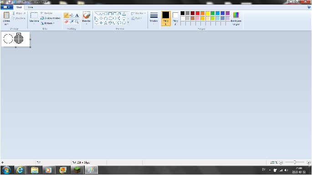312x175 pixels.
Task: Select the Pencil tool
Action: point(66,15)
